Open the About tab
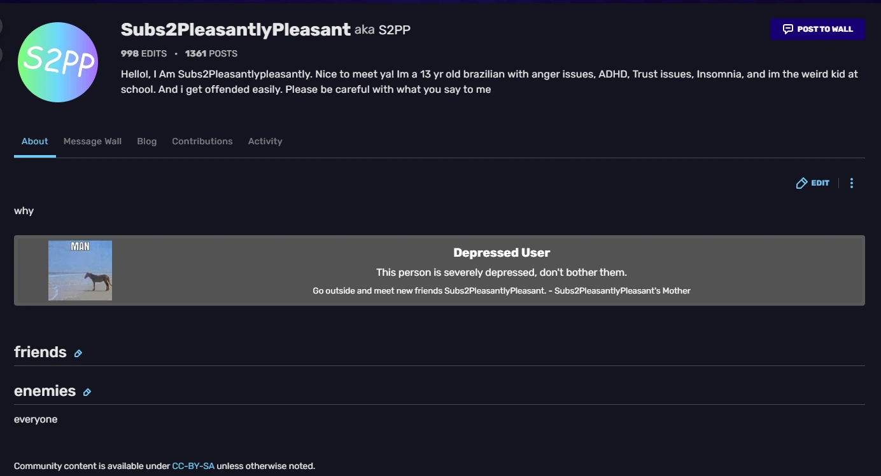 (x=34, y=141)
